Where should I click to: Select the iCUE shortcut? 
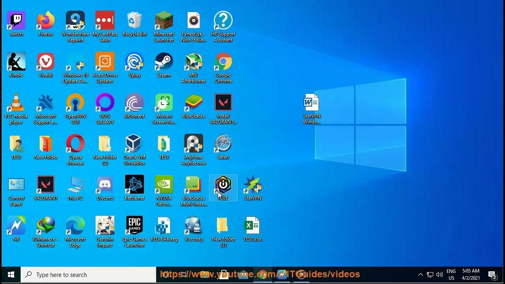(x=223, y=188)
